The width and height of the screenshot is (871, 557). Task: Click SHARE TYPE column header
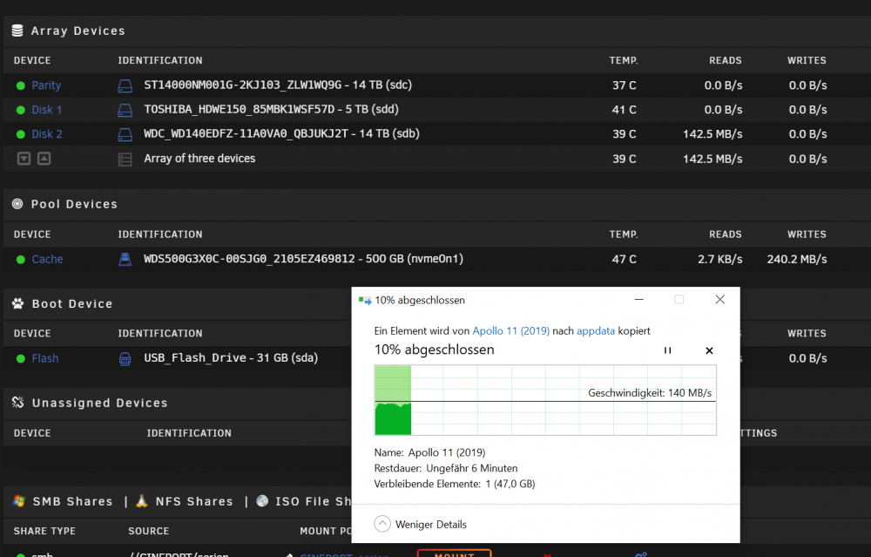pyautogui.click(x=44, y=531)
